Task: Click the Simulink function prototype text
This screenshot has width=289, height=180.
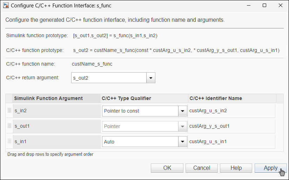Action: pyautogui.click(x=115, y=35)
